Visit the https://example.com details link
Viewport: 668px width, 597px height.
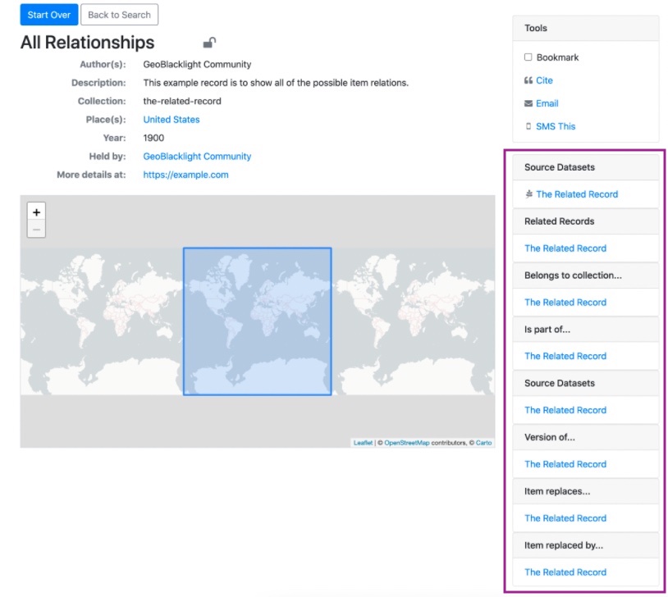tap(185, 175)
